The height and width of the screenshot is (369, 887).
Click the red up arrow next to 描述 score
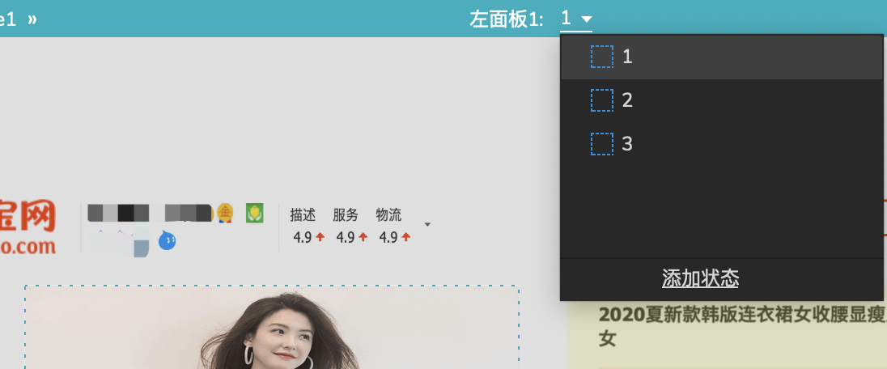(320, 237)
